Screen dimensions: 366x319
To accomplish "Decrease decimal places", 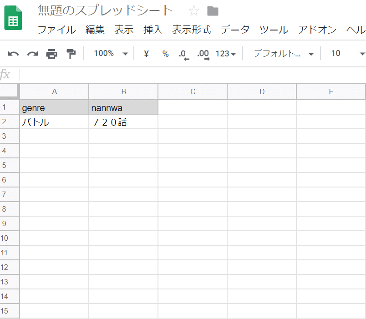I will point(184,55).
